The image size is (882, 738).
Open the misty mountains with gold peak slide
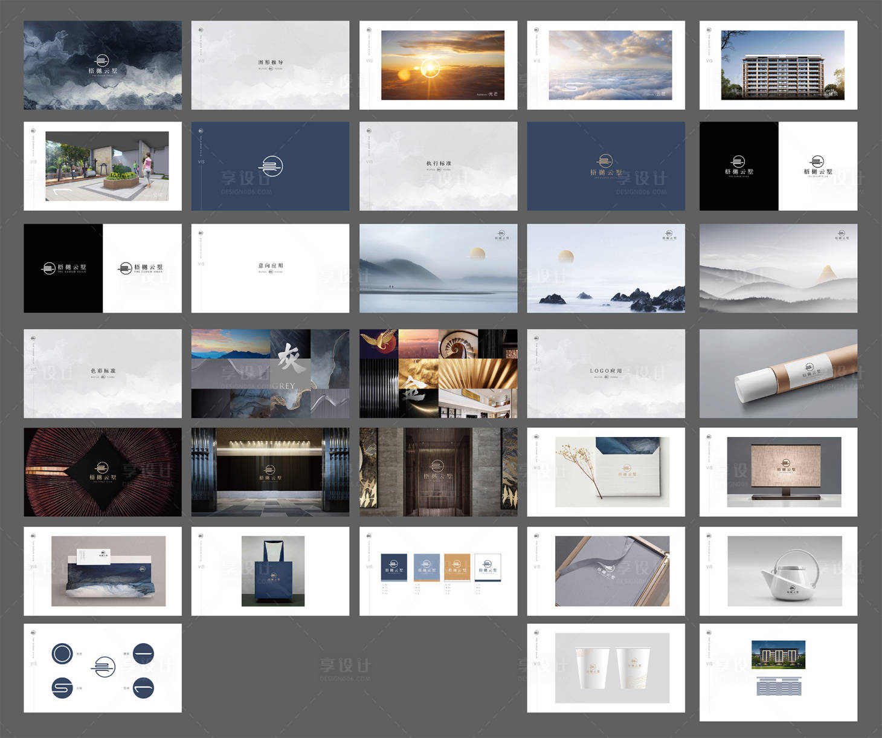click(x=778, y=268)
